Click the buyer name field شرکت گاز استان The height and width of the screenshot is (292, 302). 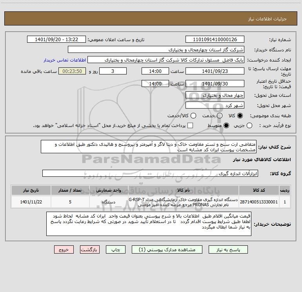pyautogui.click(x=156, y=50)
